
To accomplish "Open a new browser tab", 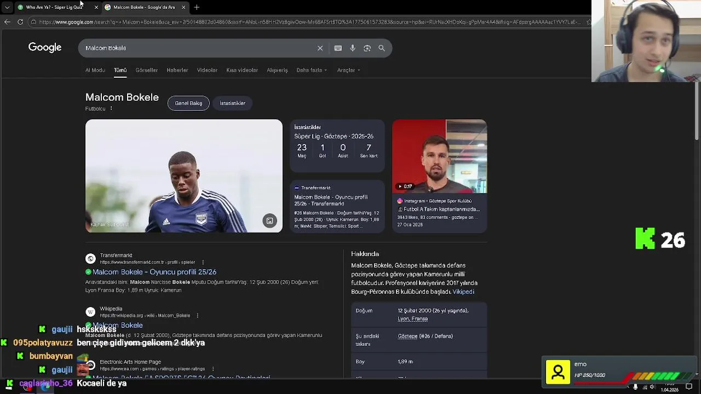I will pos(197,7).
